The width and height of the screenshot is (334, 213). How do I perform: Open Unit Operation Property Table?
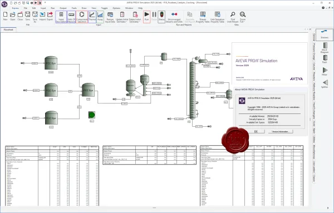217,17
